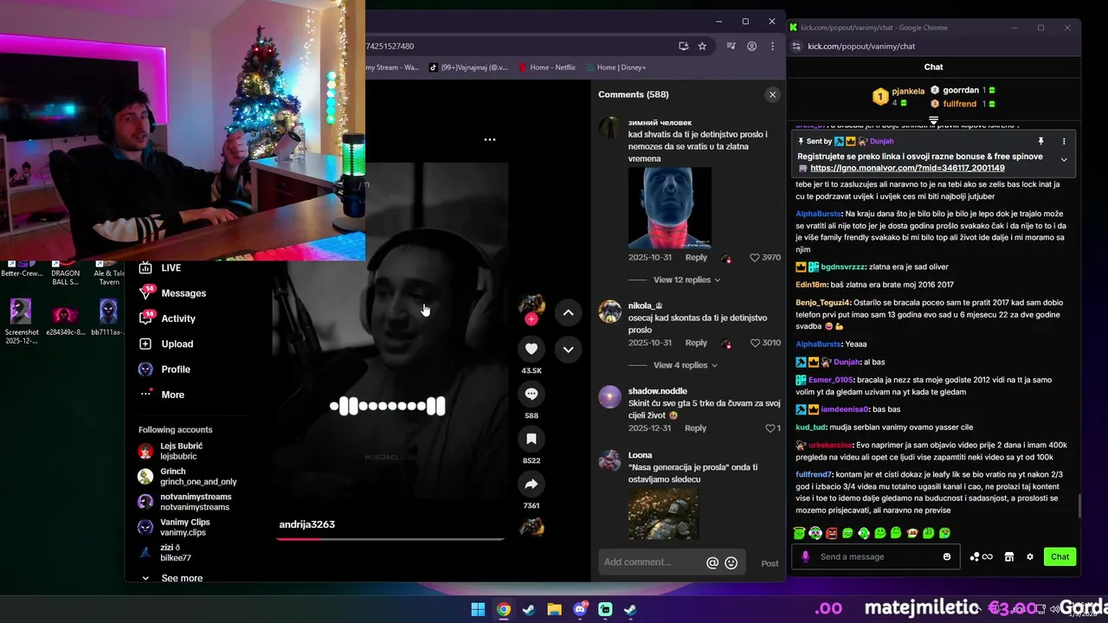Bookmark the TikTok video with 8522 saves

531,440
